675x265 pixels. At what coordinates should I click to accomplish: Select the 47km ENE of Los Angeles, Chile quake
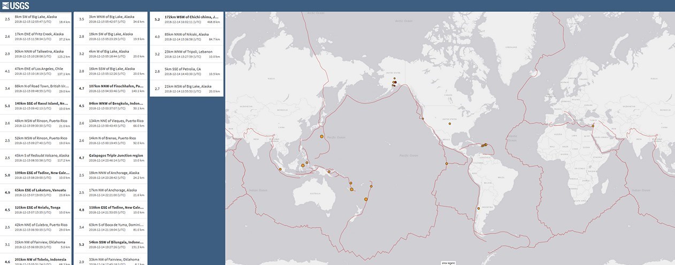[x=36, y=71]
